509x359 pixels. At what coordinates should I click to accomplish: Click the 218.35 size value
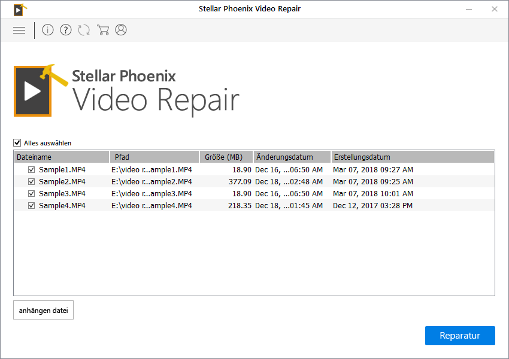tap(240, 206)
